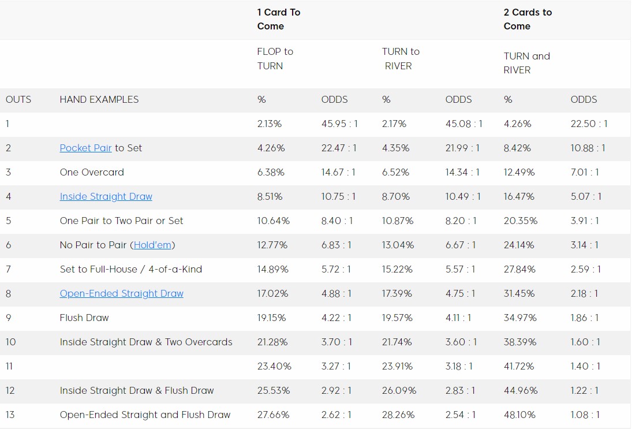
Task: Select the 'TURN to RIVER' subheader
Action: tap(401, 58)
